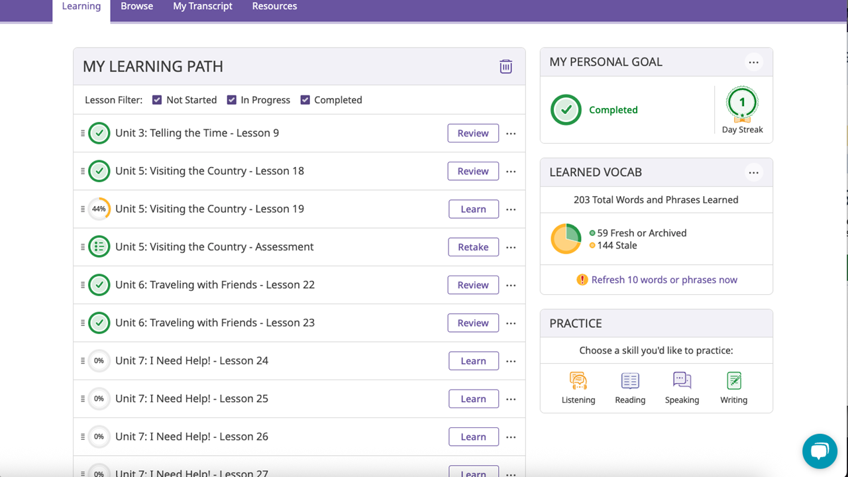
Task: Click the drag handle for Lesson 24 row
Action: (83, 361)
